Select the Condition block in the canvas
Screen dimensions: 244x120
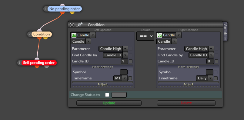(x=42, y=34)
